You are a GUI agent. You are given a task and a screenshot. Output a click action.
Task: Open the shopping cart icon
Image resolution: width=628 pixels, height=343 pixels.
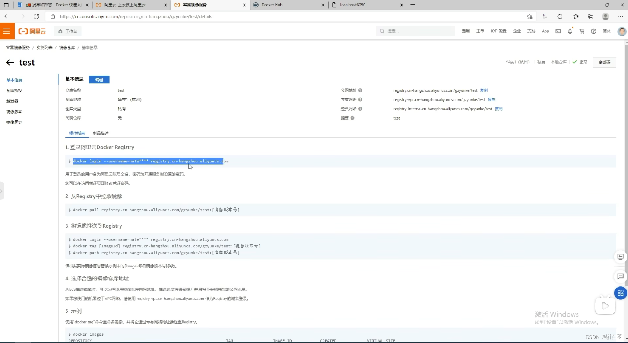[582, 31]
